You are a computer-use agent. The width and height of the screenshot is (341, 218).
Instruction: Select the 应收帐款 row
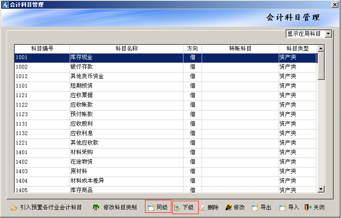click(165, 105)
